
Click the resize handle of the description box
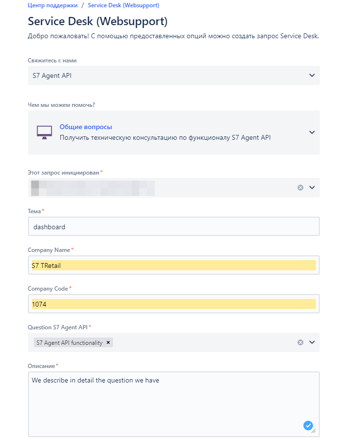pos(314,431)
